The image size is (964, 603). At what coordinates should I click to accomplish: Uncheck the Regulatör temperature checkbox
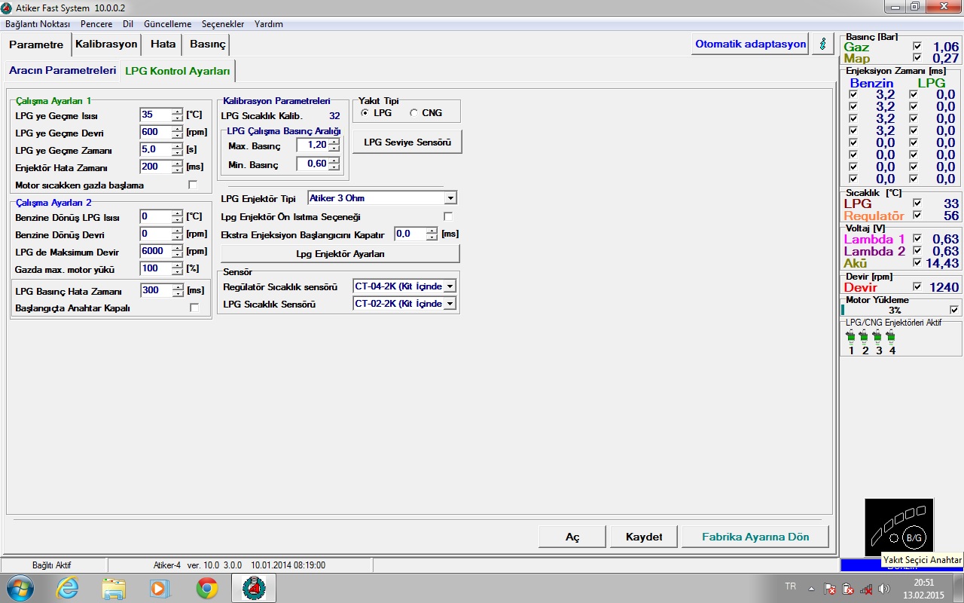point(917,215)
